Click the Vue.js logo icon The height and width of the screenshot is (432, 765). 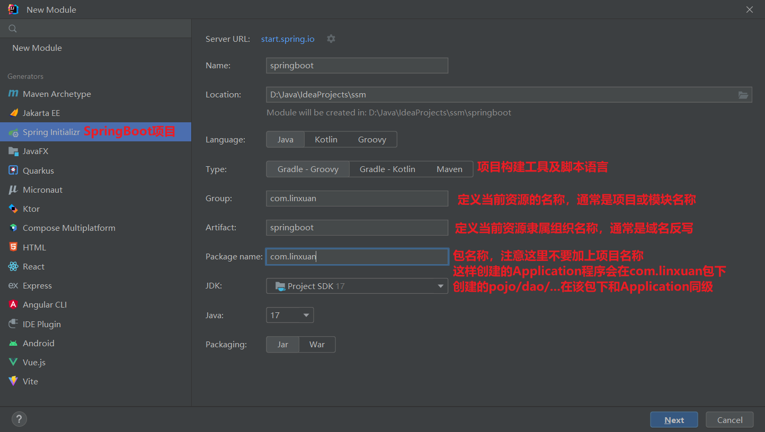(13, 362)
